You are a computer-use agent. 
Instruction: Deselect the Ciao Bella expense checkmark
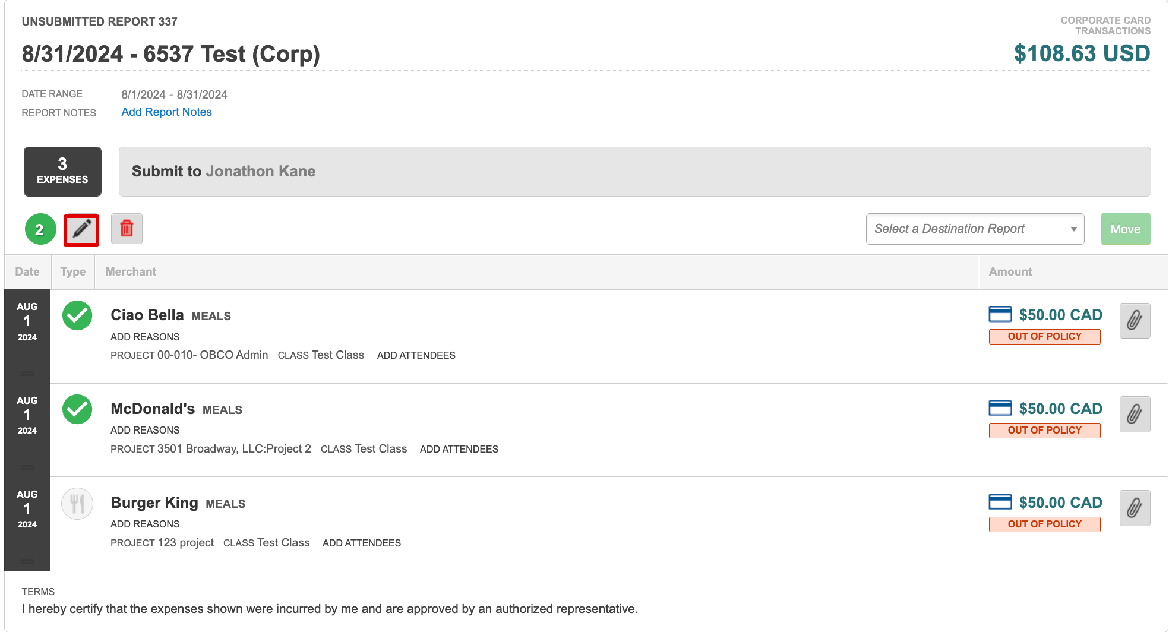[77, 315]
